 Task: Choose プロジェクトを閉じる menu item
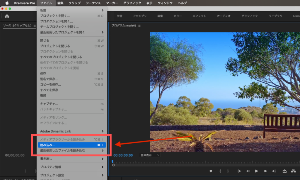(x=72, y=46)
